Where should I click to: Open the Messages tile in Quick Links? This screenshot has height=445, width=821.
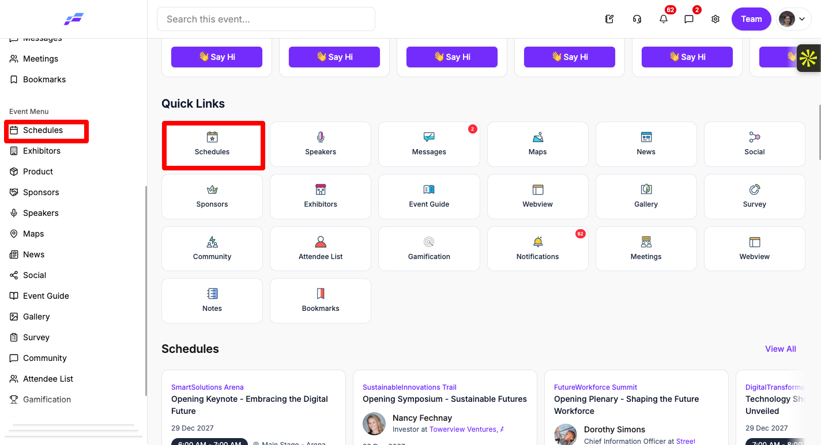tap(429, 144)
